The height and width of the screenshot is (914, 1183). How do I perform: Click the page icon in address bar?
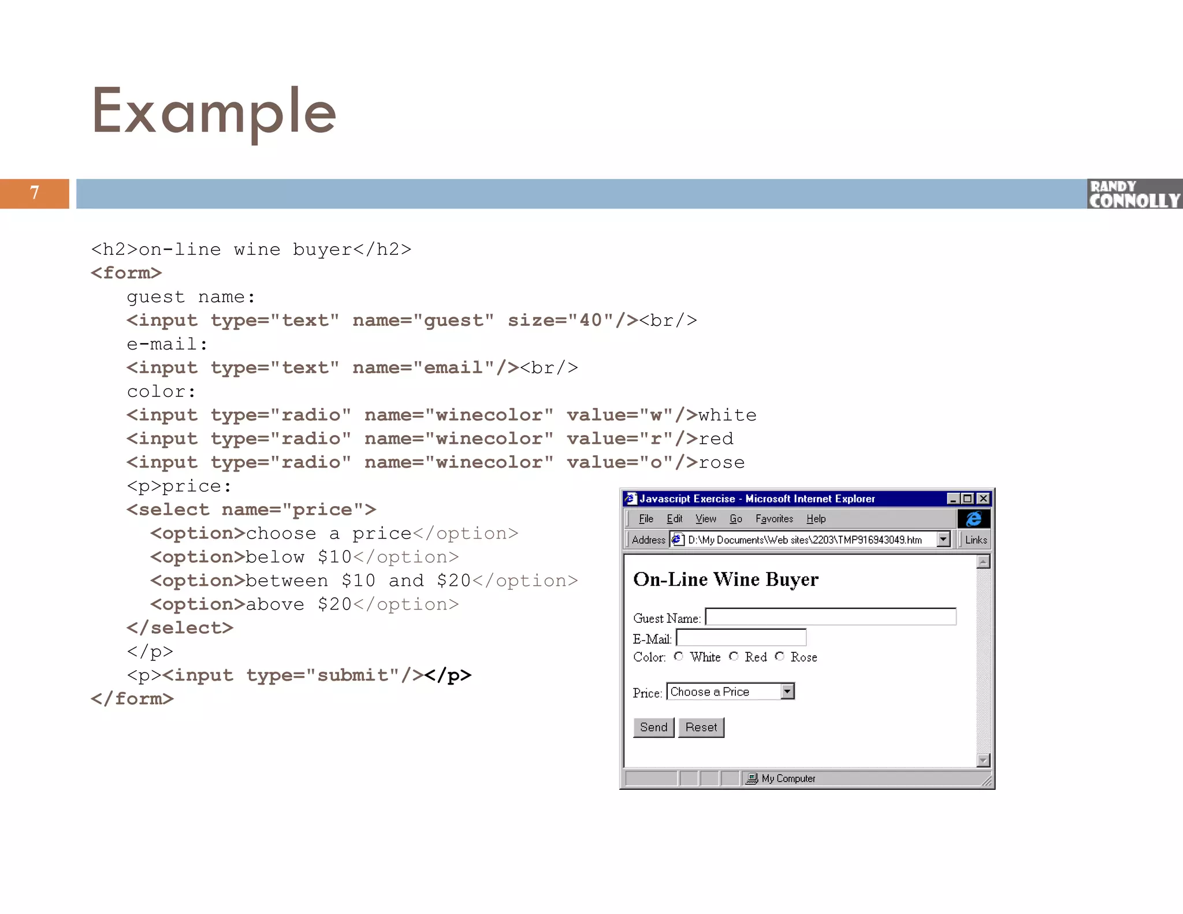coord(678,540)
